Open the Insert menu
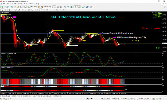This screenshot has width=167, height=100. point(14,4)
